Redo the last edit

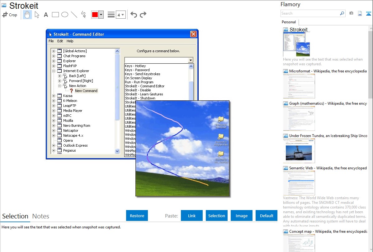coord(143,15)
